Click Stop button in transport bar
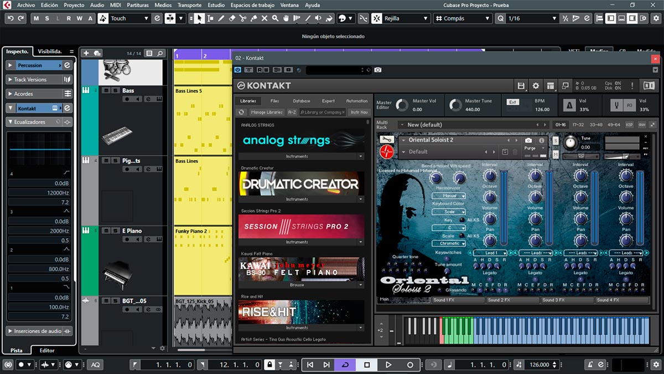The image size is (664, 374). [366, 365]
